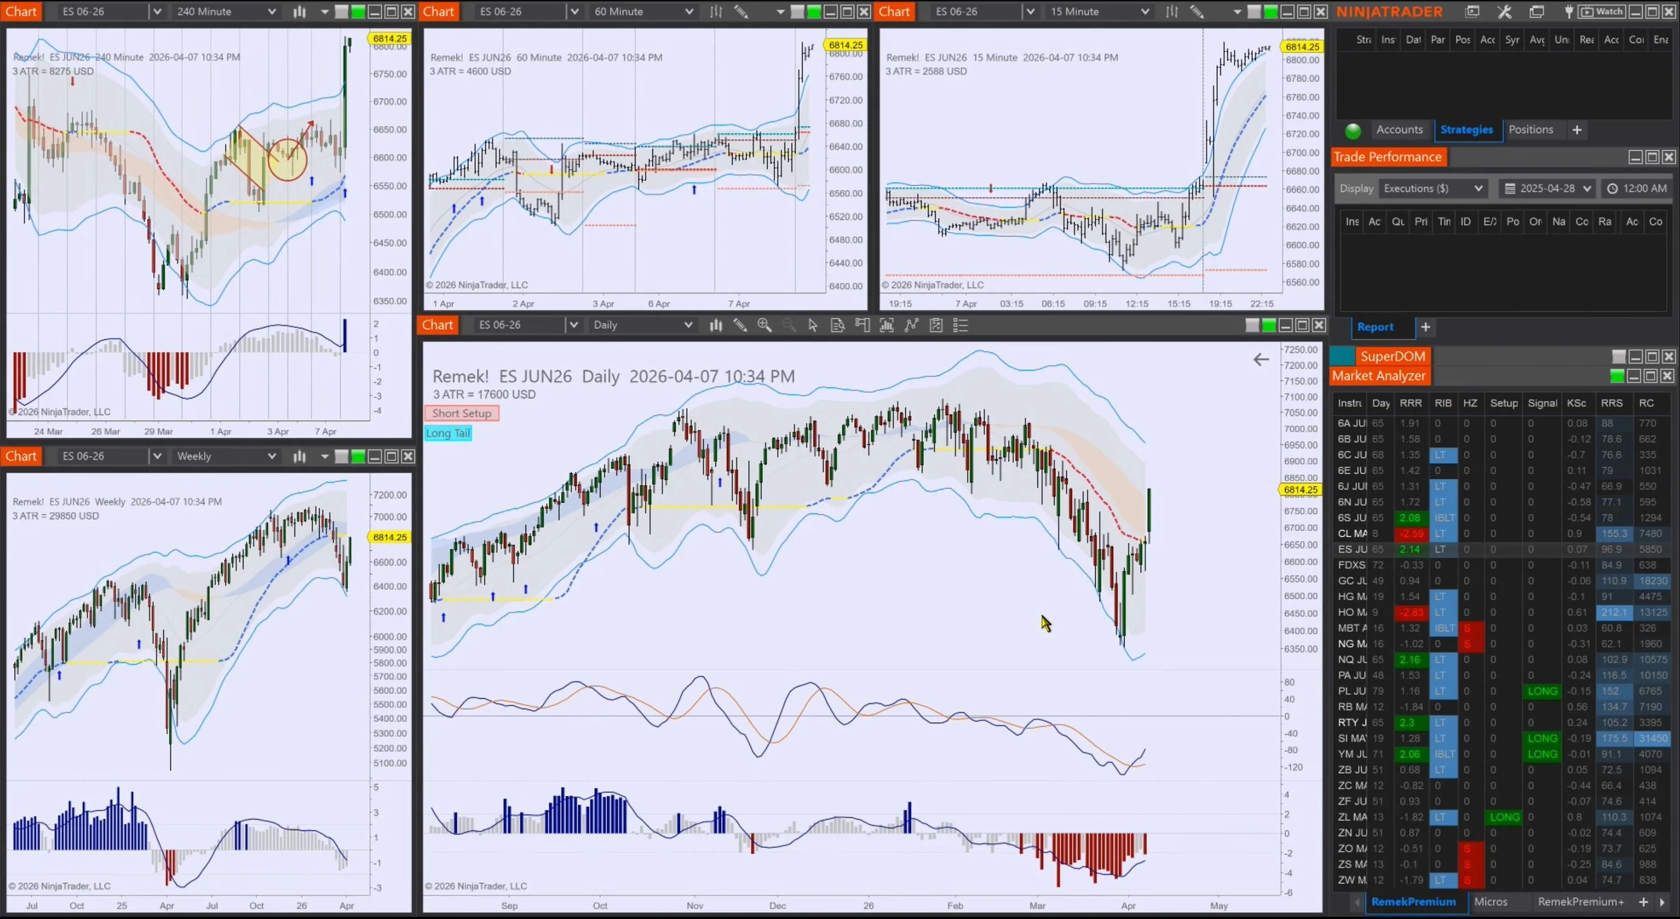The image size is (1680, 919).
Task: Open NinjaTrader Tools wrench icon
Action: coord(1504,11)
